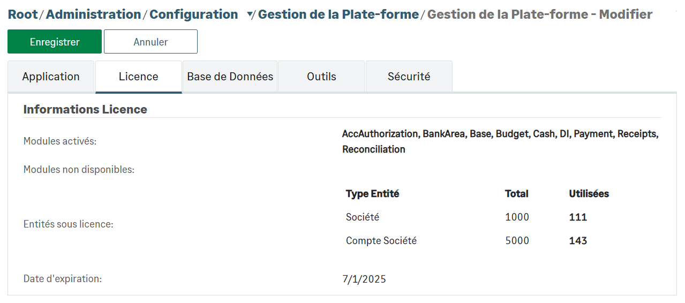Switch to the Outils tab
Image resolution: width=685 pixels, height=303 pixels.
321,77
